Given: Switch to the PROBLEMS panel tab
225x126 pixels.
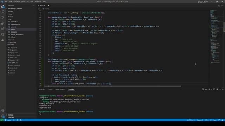Looking at the screenshot, I should (42, 89).
